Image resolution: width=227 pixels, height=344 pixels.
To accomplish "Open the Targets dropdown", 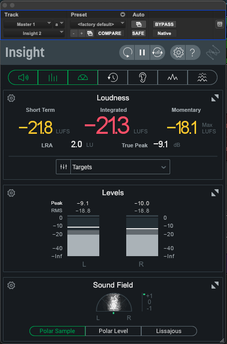I will (120, 167).
